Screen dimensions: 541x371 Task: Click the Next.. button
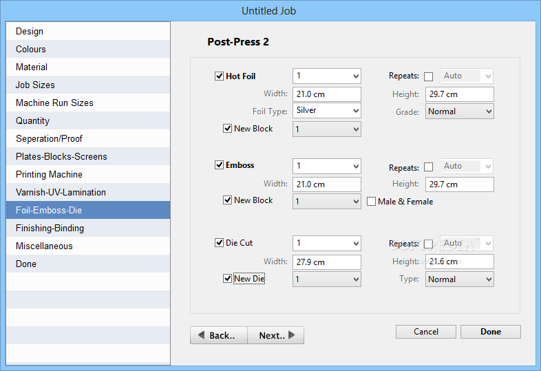pyautogui.click(x=276, y=335)
